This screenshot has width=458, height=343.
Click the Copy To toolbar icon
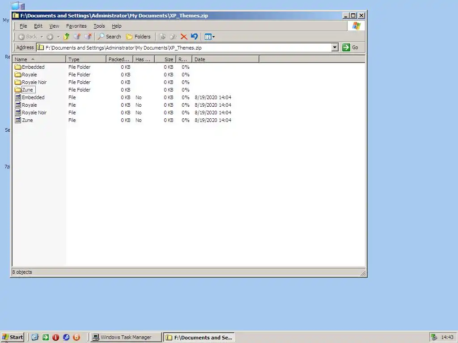tap(173, 37)
